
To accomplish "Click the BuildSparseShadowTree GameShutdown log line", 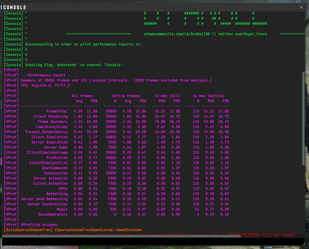I will [x=72, y=230].
